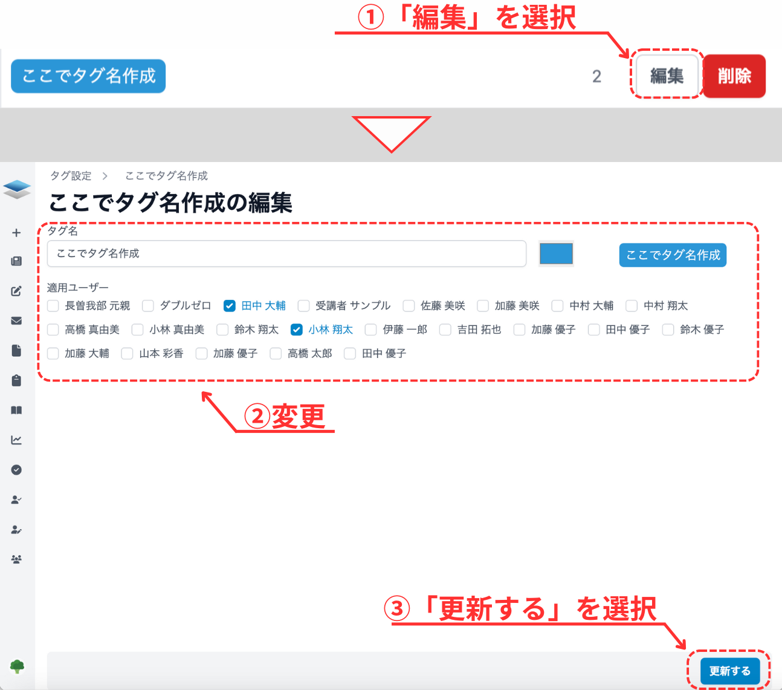Click the plus icon in sidebar

click(x=16, y=232)
